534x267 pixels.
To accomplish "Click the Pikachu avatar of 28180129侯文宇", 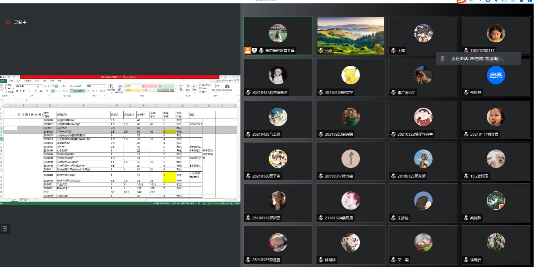I will tap(351, 75).
